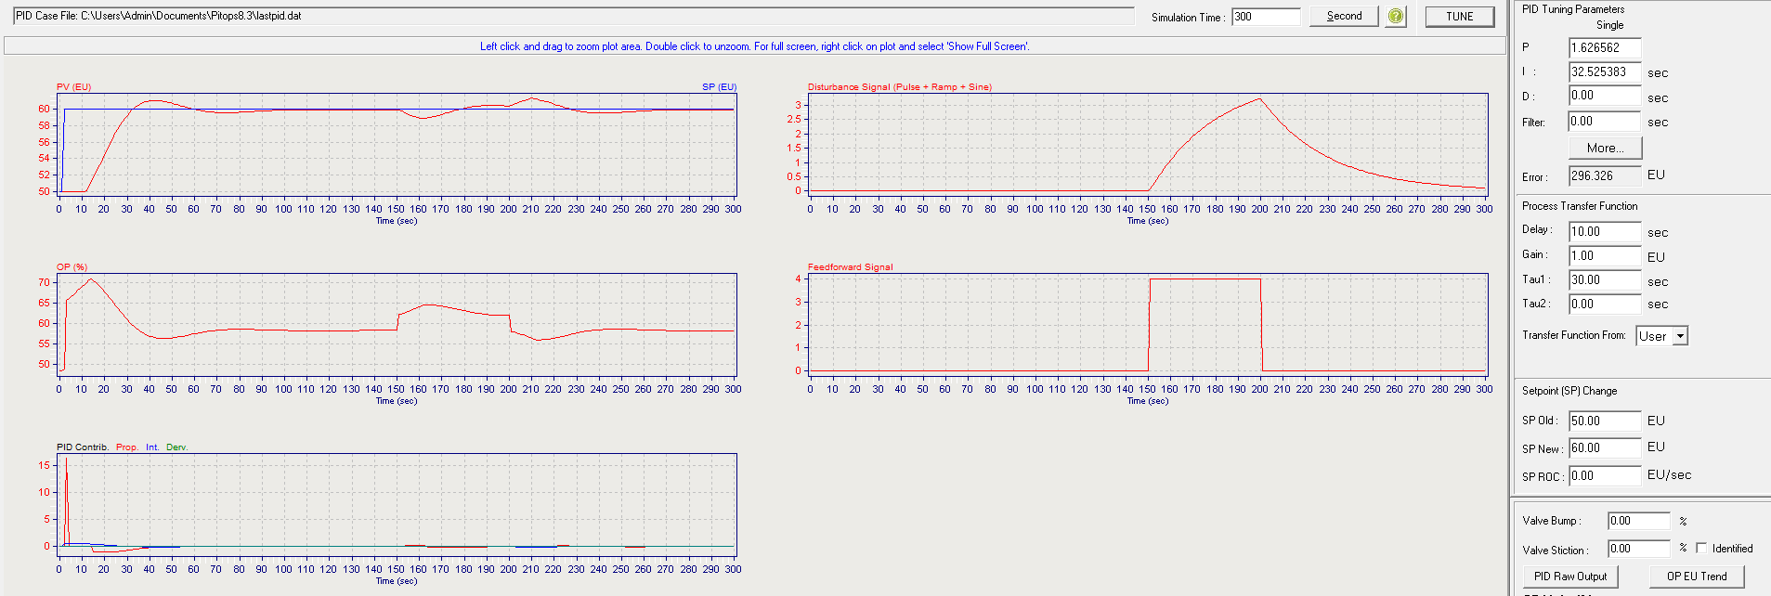Viewport: 1771px width, 596px height.
Task: Click the Second time unit button
Action: click(x=1344, y=17)
